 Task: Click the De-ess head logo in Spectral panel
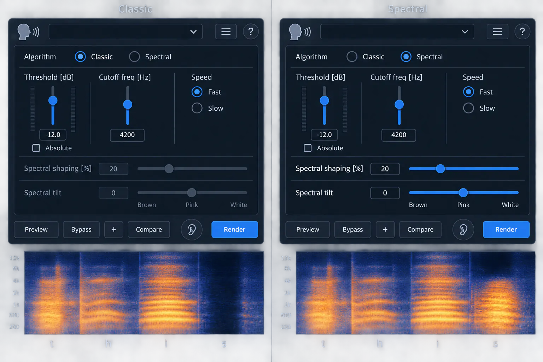(300, 32)
